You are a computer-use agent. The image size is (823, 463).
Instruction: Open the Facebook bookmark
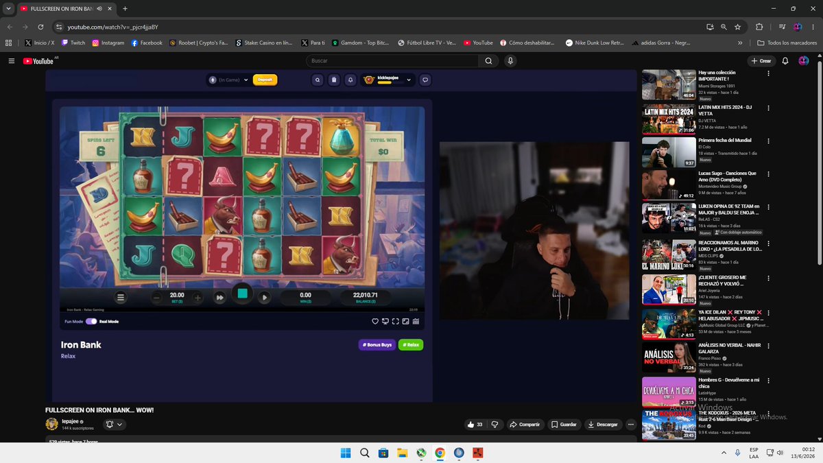147,43
